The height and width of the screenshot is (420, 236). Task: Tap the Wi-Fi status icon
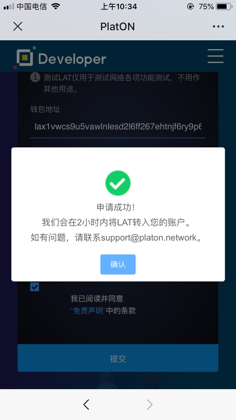(x=56, y=6)
